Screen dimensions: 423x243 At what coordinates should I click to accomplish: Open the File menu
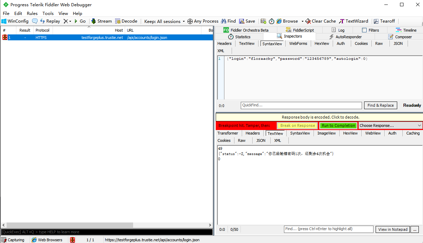(x=6, y=14)
